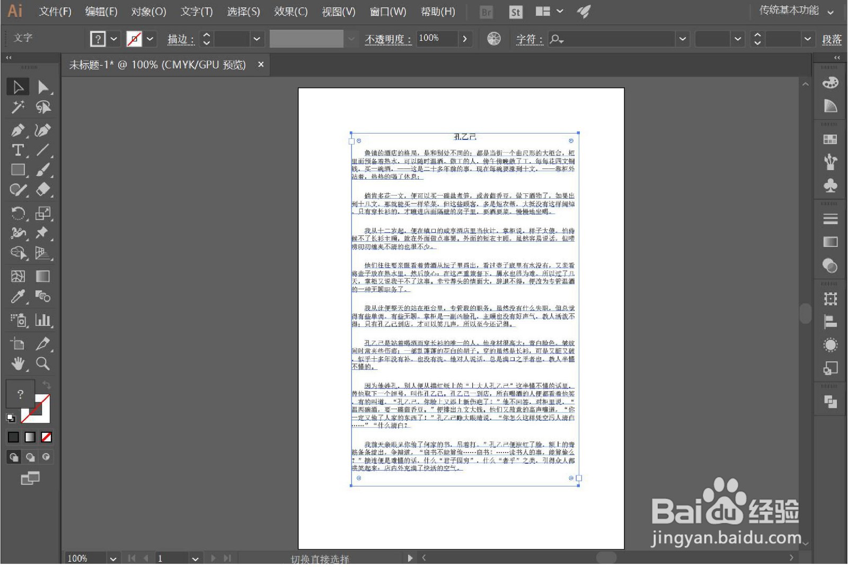This screenshot has width=848, height=567.
Task: Select the Gradient tool
Action: (x=43, y=276)
